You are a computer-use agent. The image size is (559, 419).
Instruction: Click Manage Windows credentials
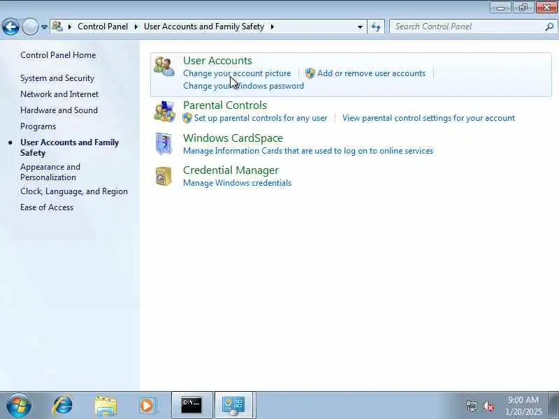coord(237,183)
